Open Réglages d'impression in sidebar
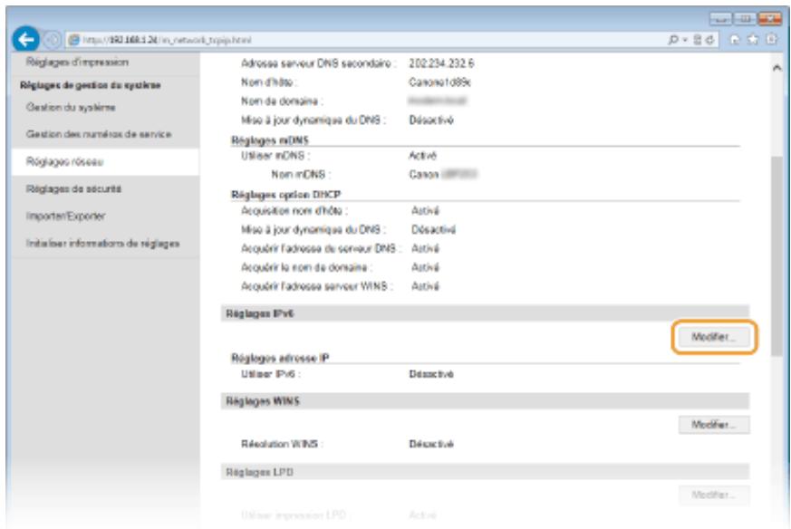791x529 pixels. (77, 62)
